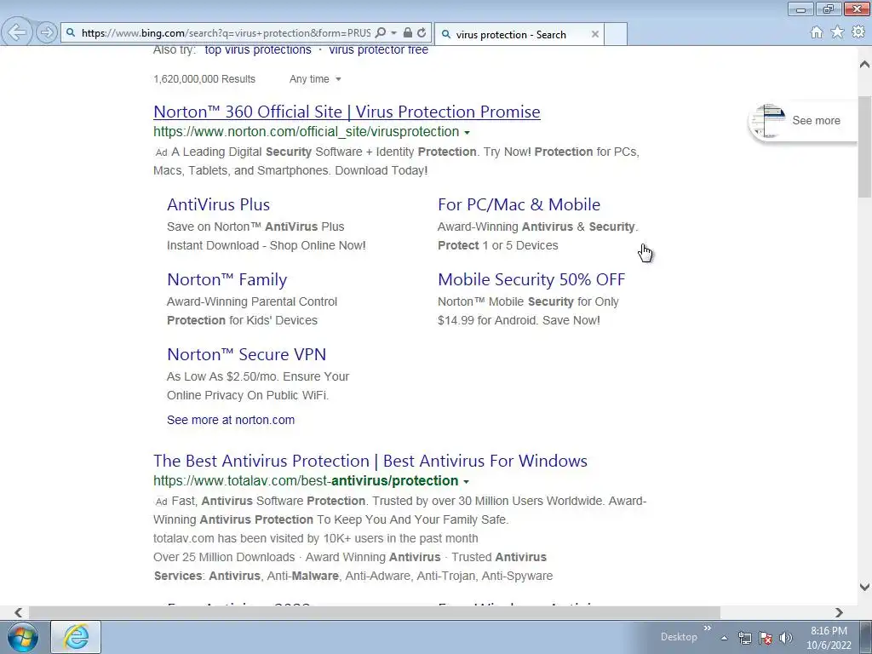
Task: Open the Windows Start menu orb
Action: [23, 637]
